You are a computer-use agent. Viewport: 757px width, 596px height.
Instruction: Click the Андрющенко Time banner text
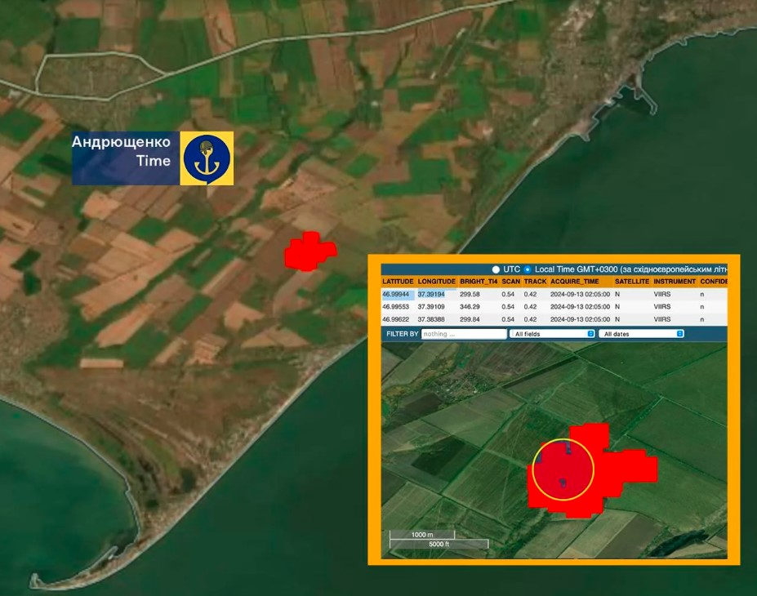coord(122,151)
